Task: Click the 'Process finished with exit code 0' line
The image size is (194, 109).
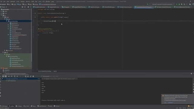Action: (x=53, y=100)
